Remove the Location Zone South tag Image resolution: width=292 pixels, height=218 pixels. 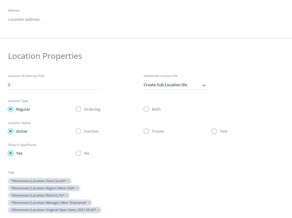click(x=68, y=181)
